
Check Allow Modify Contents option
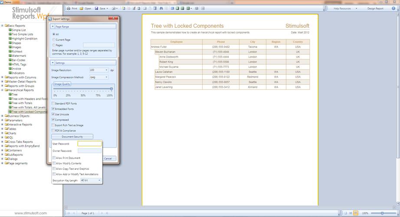tap(54, 163)
